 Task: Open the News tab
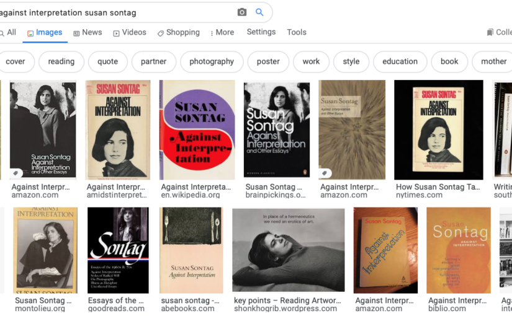88,32
